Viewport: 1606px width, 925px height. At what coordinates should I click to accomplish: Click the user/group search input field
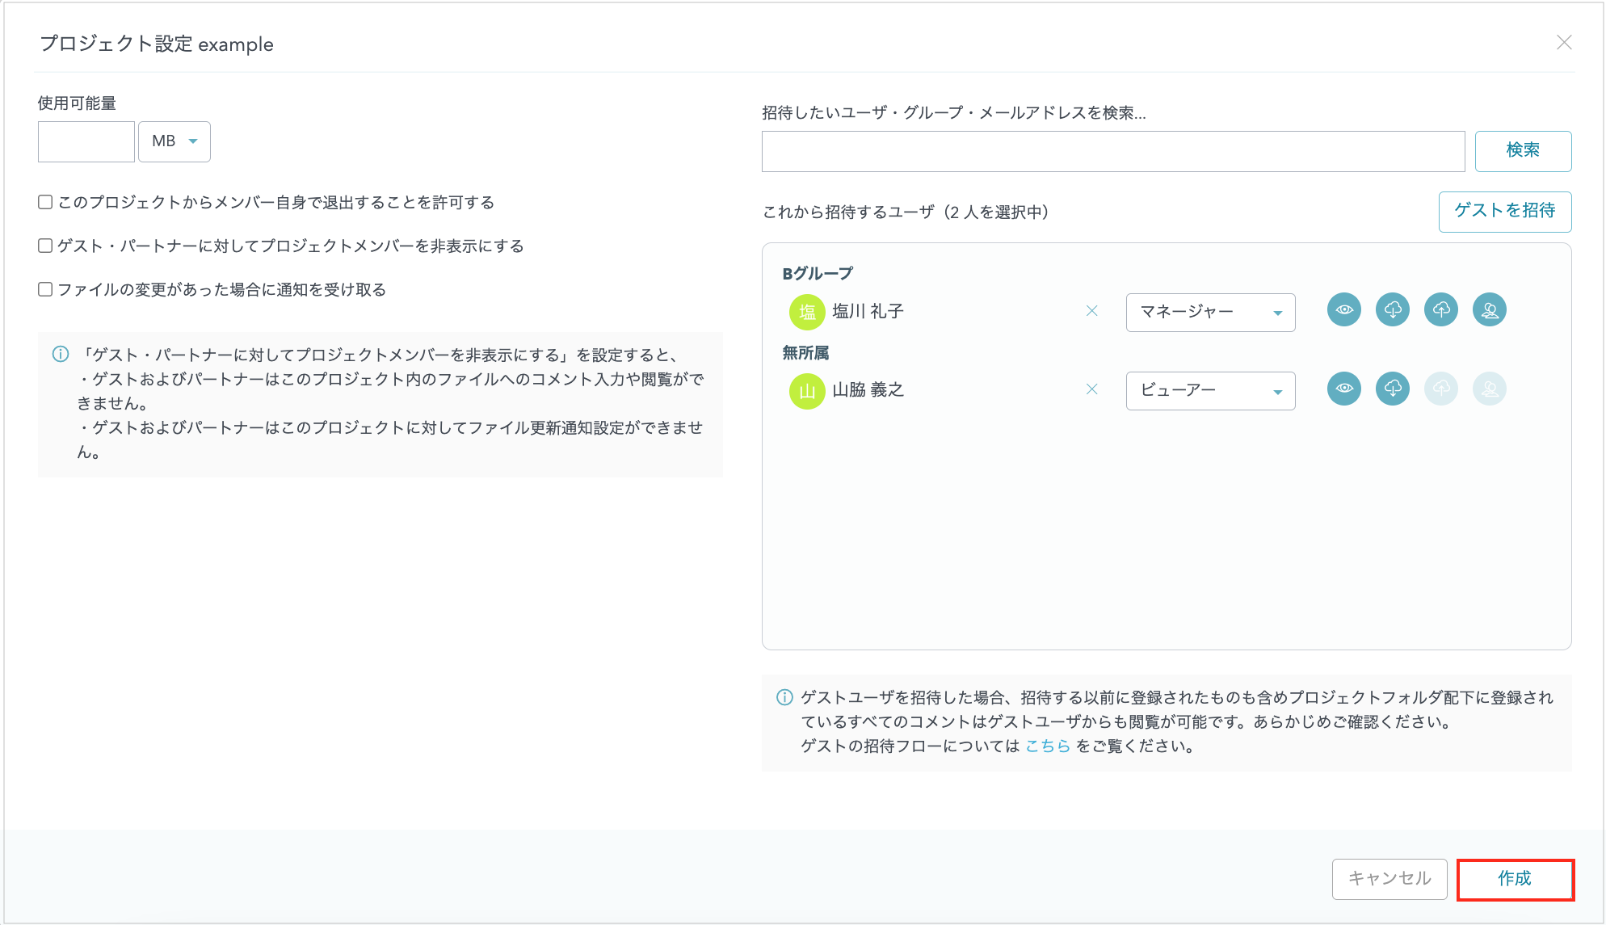point(1112,151)
